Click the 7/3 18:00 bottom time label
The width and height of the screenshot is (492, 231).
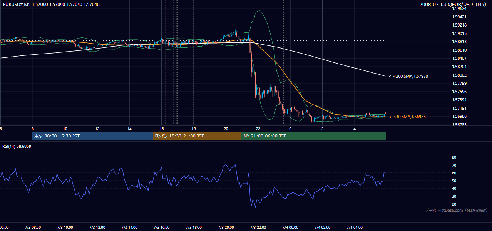pyautogui.click(x=194, y=227)
